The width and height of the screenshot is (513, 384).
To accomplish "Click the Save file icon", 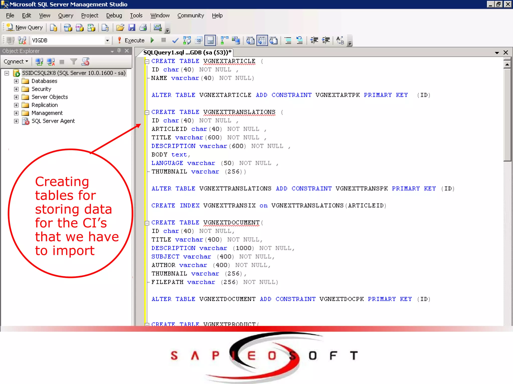I will point(132,27).
